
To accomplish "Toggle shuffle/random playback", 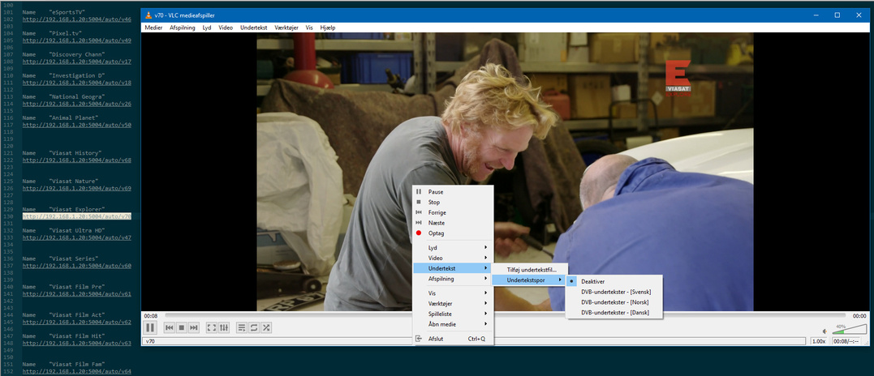I will point(266,327).
